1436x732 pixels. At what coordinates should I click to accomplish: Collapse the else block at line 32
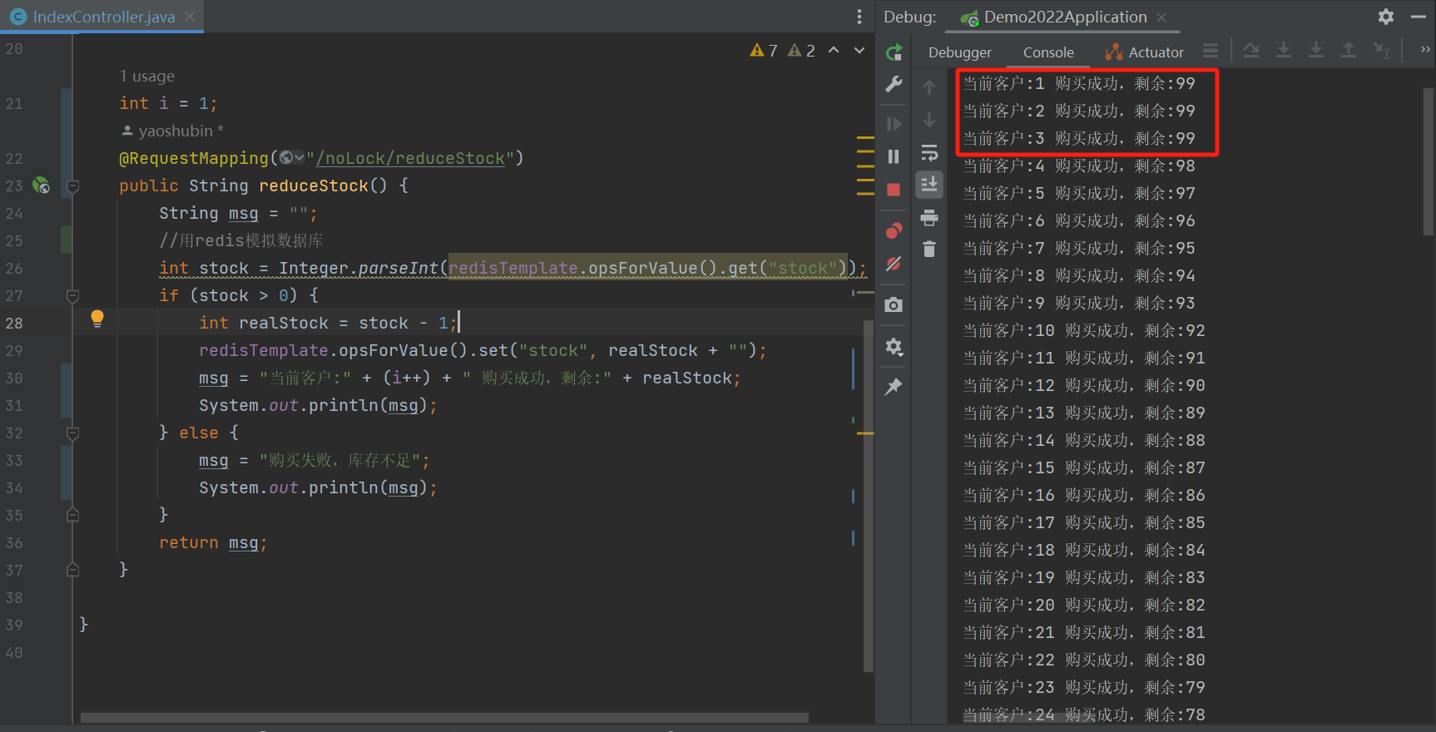tap(73, 433)
